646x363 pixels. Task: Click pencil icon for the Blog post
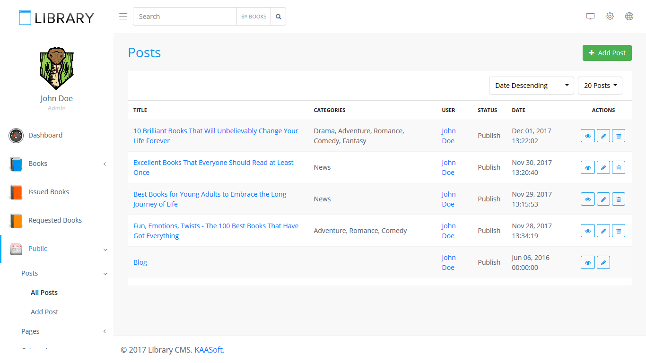(603, 262)
